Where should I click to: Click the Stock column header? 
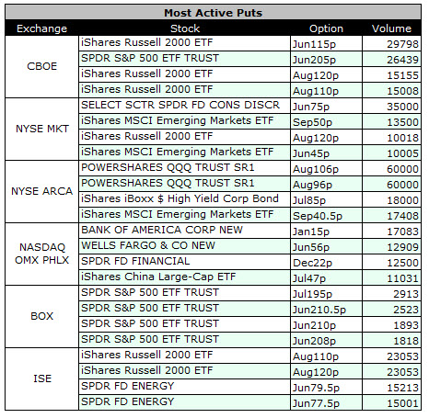pos(185,28)
